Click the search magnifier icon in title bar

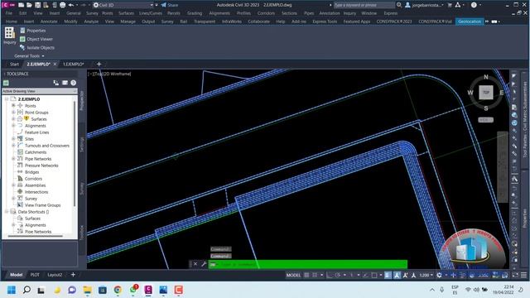pos(399,5)
